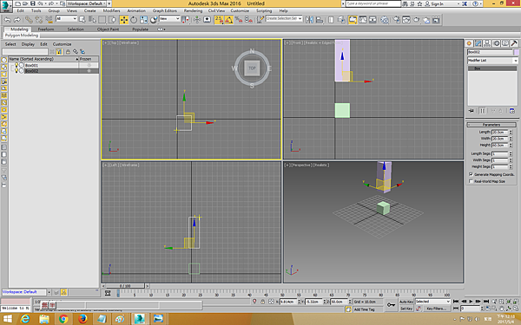Open the reference coordinate system View dropdown
The width and height of the screenshot is (521, 325).
pos(169,19)
